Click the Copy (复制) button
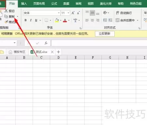 [9, 16]
